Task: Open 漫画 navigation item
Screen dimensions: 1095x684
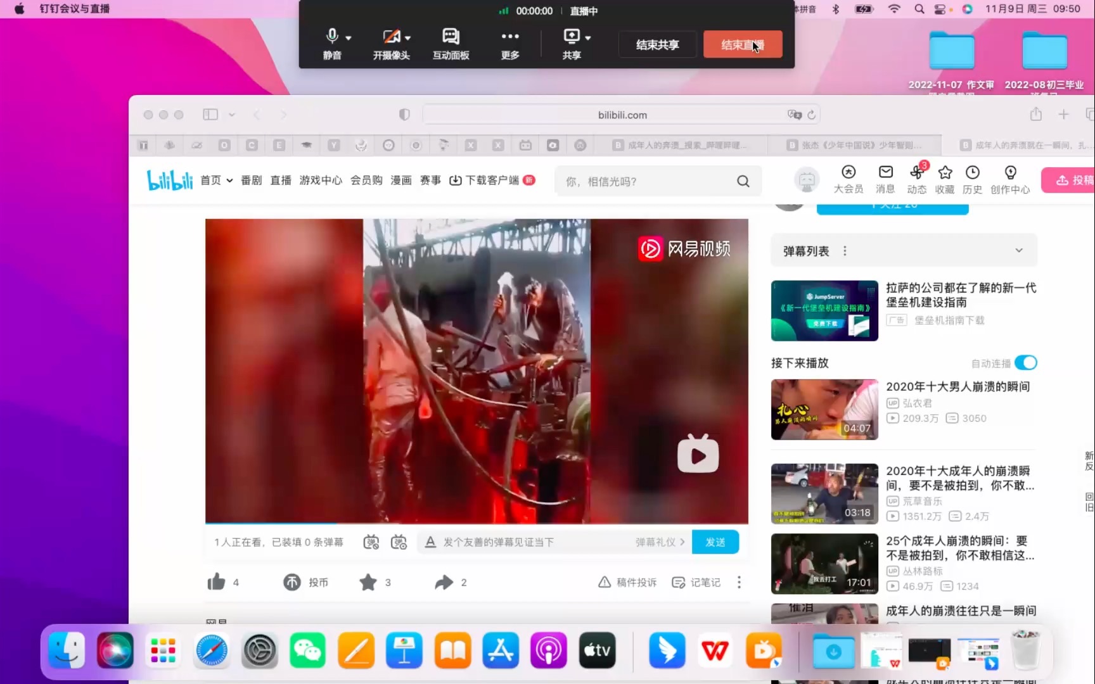Action: point(401,180)
